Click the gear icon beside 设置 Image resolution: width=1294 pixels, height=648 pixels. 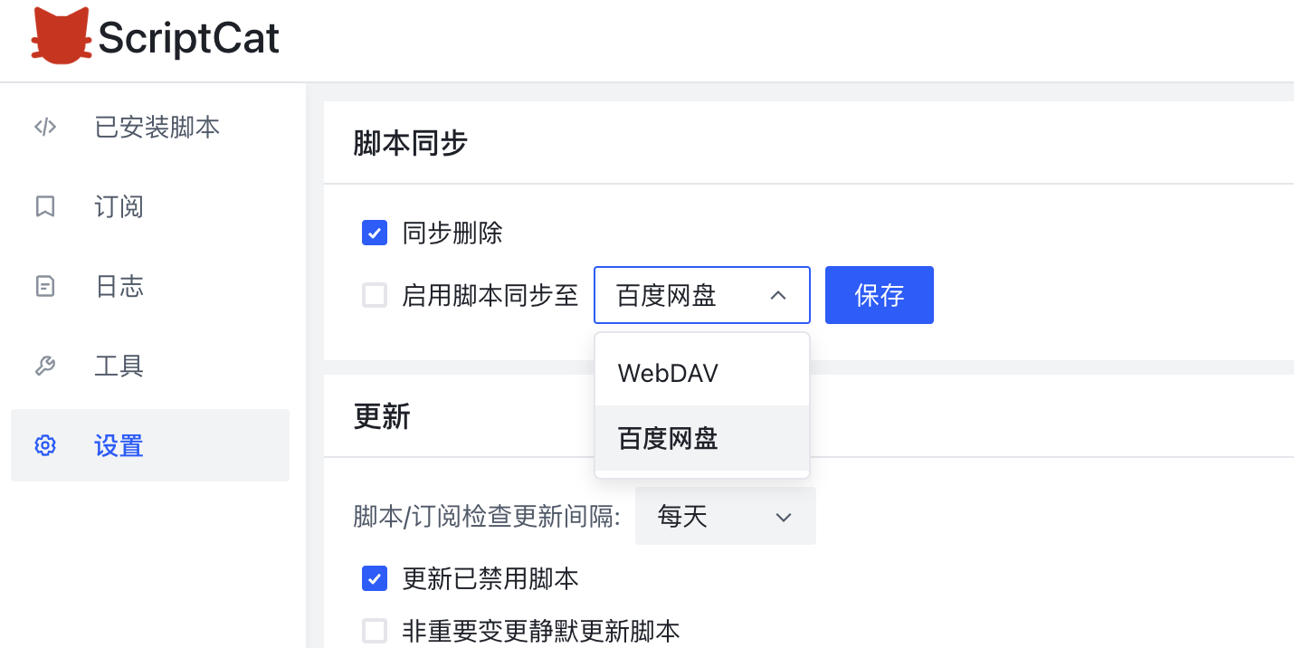tap(45, 445)
